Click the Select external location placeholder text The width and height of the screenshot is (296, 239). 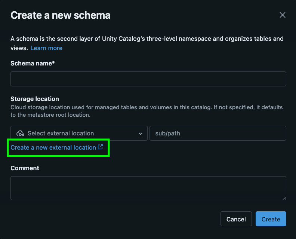(x=61, y=133)
